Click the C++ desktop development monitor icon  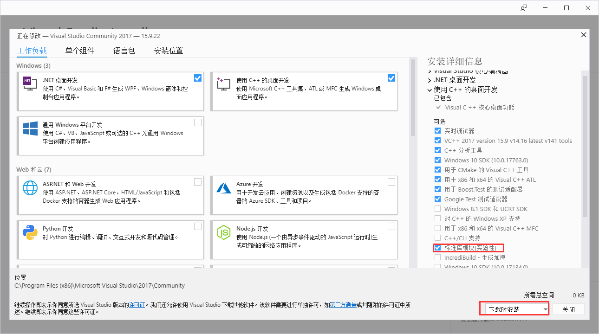(x=223, y=83)
